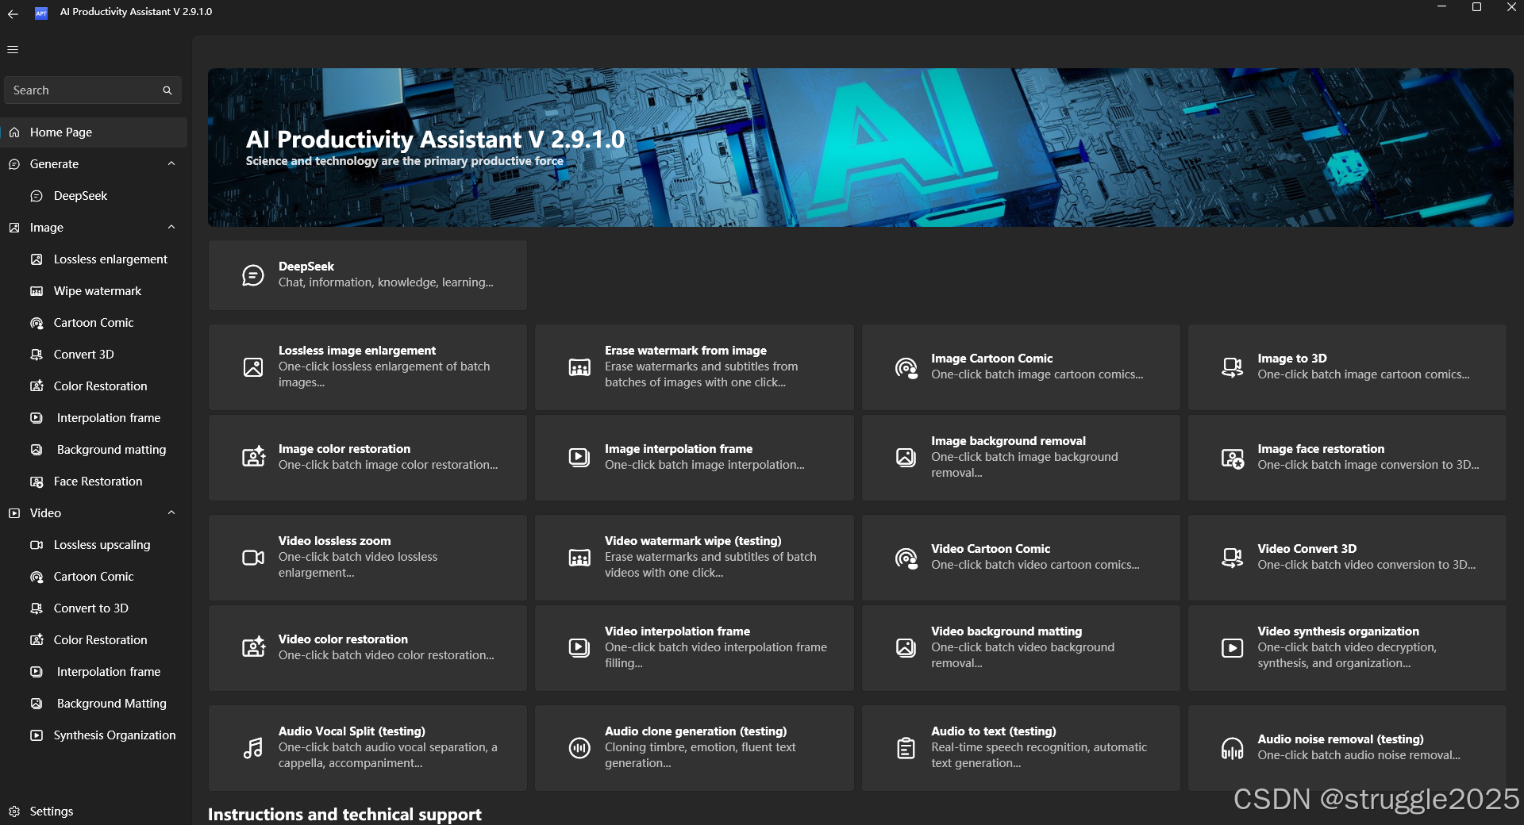Click Video Convert 3D card icon
Image resolution: width=1524 pixels, height=825 pixels.
pyautogui.click(x=1232, y=558)
